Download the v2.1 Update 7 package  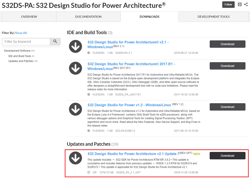(227, 156)
